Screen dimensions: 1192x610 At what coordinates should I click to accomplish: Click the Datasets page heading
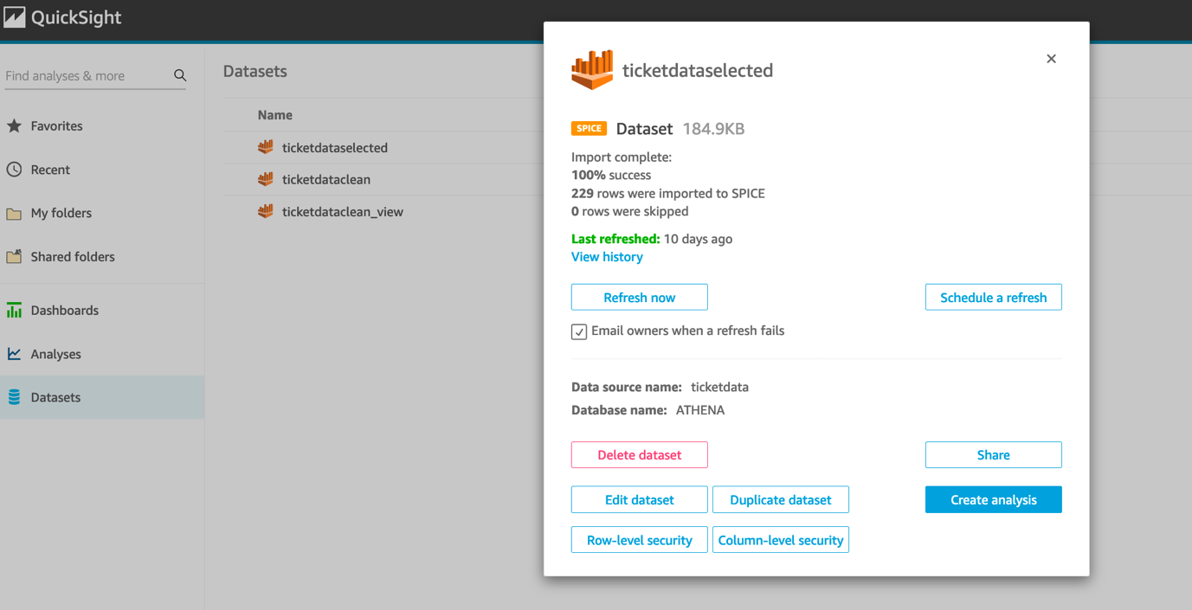[255, 72]
